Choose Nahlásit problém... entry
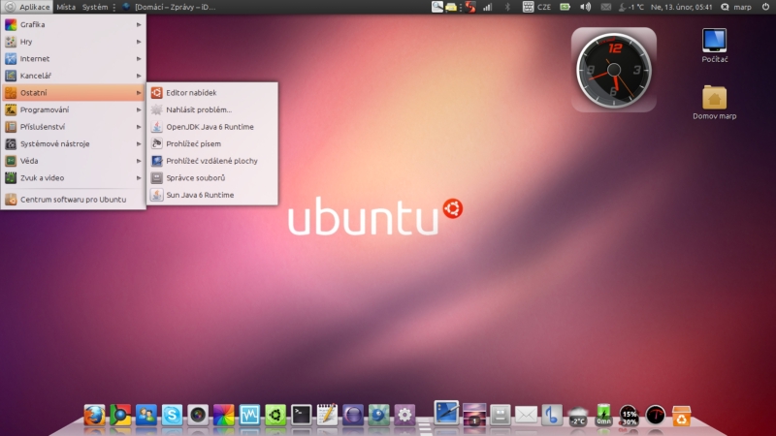 click(212, 109)
